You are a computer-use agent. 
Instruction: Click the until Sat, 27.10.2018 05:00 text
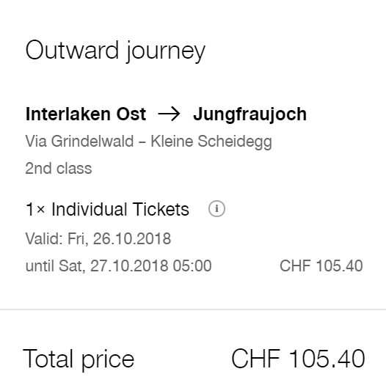coord(119,266)
